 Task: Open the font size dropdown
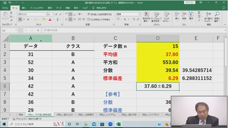point(53,14)
